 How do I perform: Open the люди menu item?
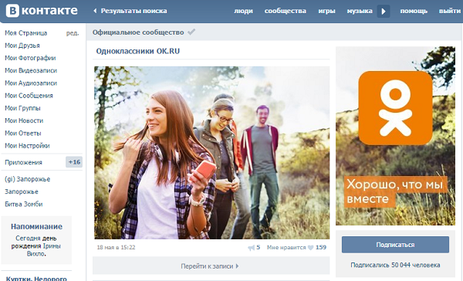pos(243,12)
